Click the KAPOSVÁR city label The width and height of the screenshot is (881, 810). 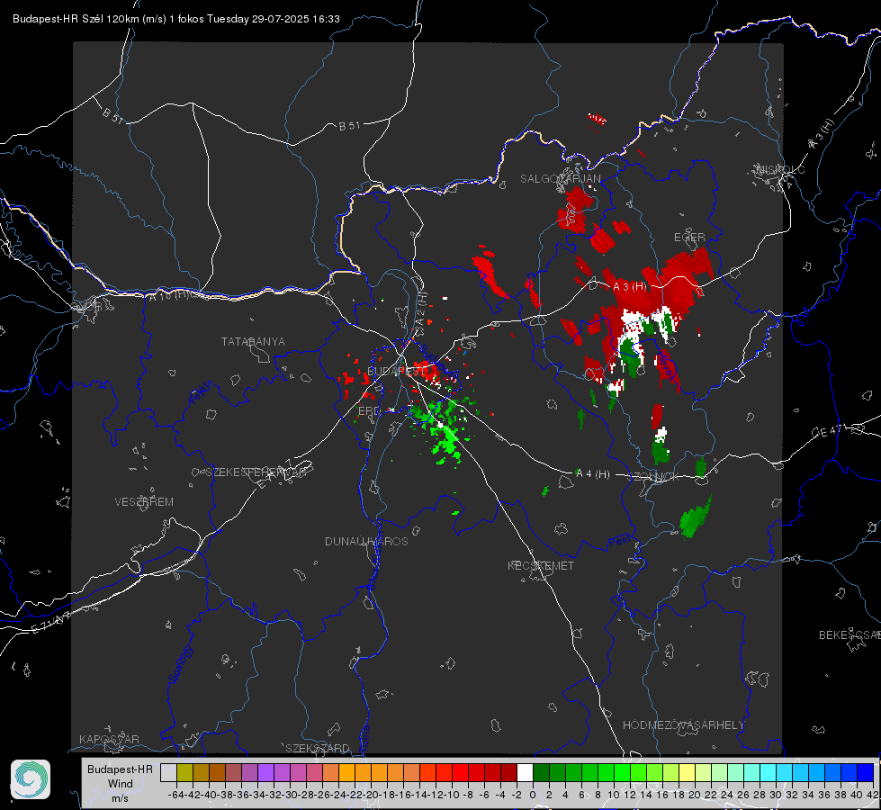109,739
